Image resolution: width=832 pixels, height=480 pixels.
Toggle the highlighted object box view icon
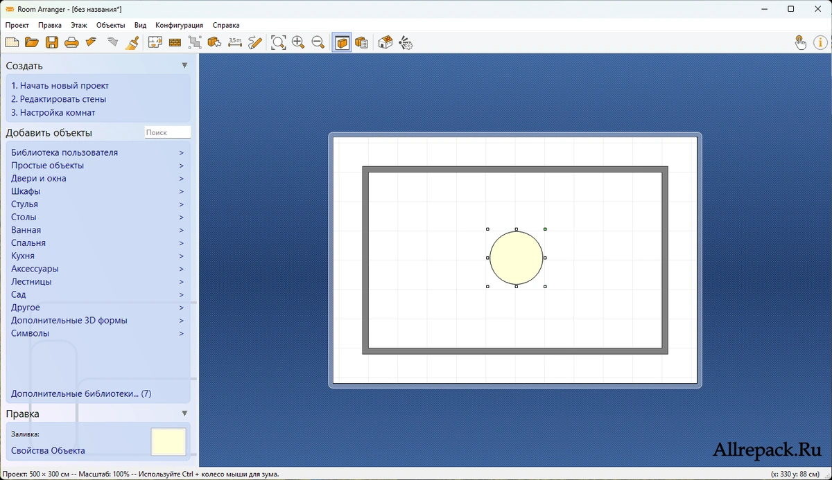point(341,42)
